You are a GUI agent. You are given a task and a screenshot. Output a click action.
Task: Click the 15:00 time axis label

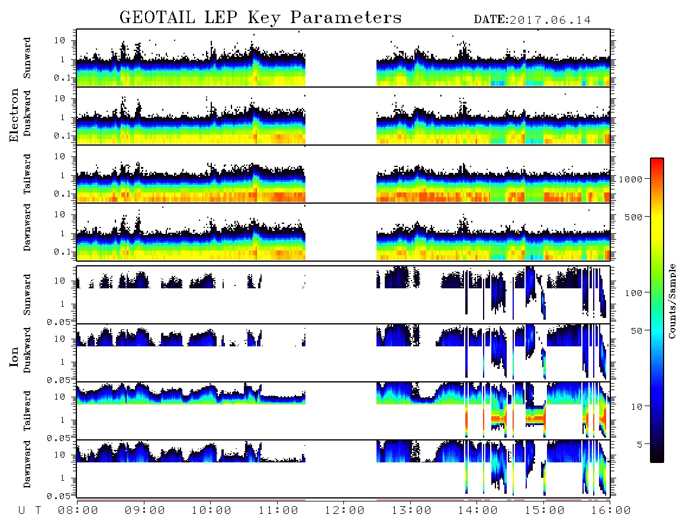point(545,510)
